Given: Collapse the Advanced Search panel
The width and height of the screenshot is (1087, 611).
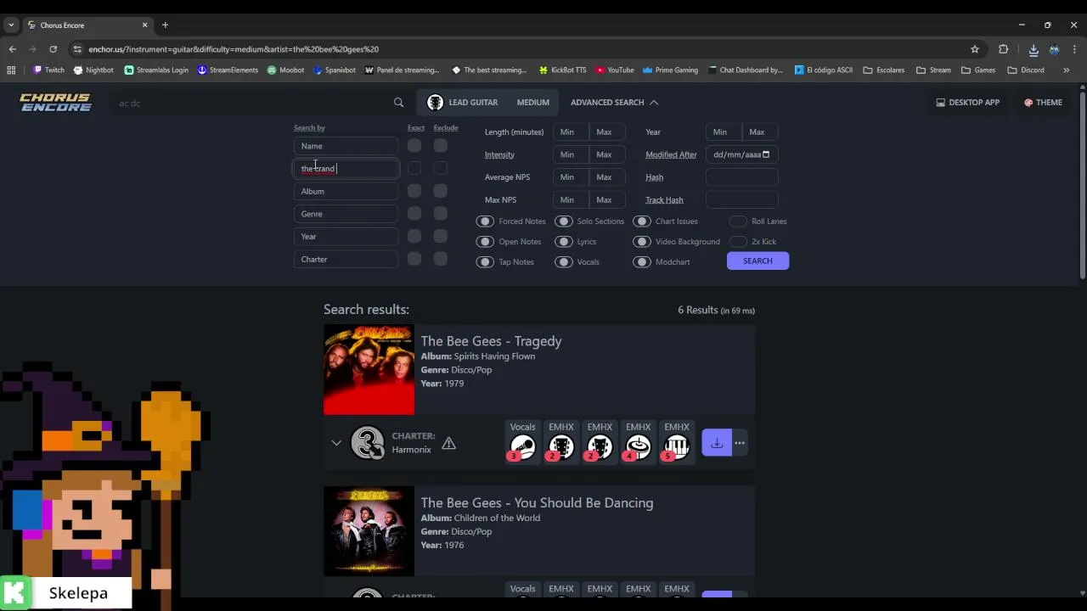Looking at the screenshot, I should (x=614, y=103).
